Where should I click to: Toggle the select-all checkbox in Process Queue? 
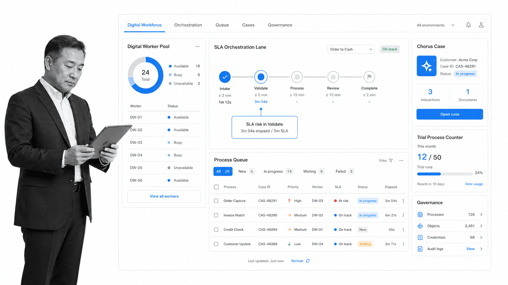tap(216, 187)
